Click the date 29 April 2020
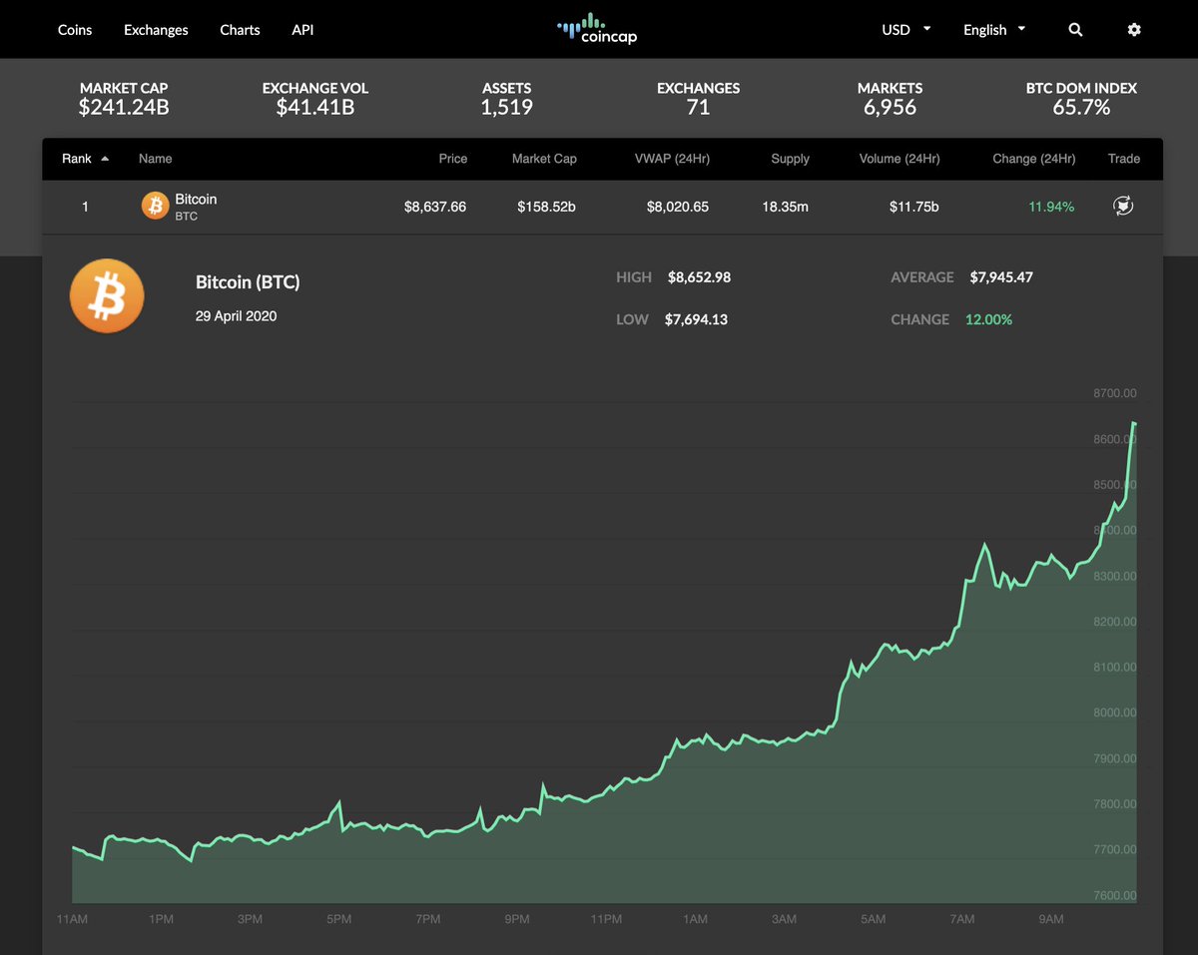Screen dimensions: 1198x955 point(237,316)
